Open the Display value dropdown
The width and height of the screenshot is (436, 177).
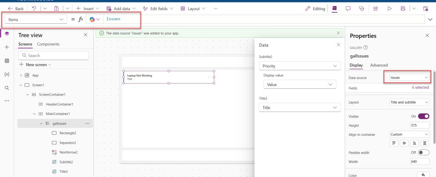click(300, 84)
